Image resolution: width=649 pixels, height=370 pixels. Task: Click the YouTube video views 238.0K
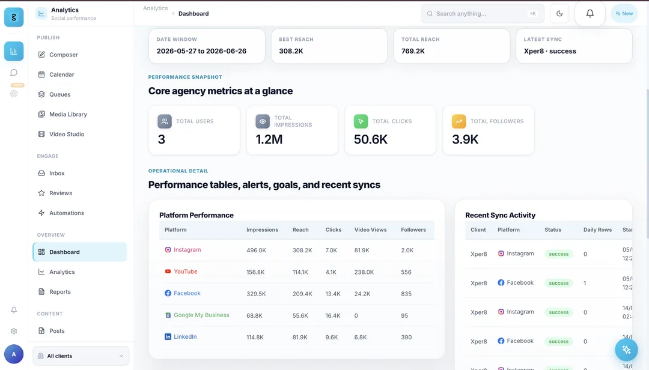tap(364, 272)
